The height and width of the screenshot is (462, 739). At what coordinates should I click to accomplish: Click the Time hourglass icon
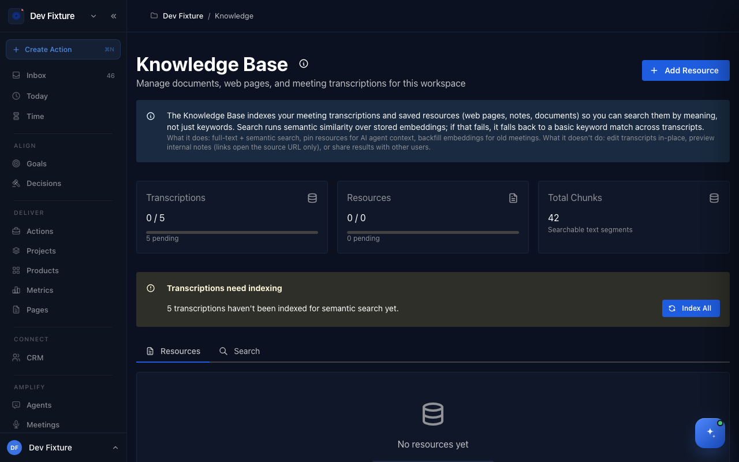click(x=16, y=116)
